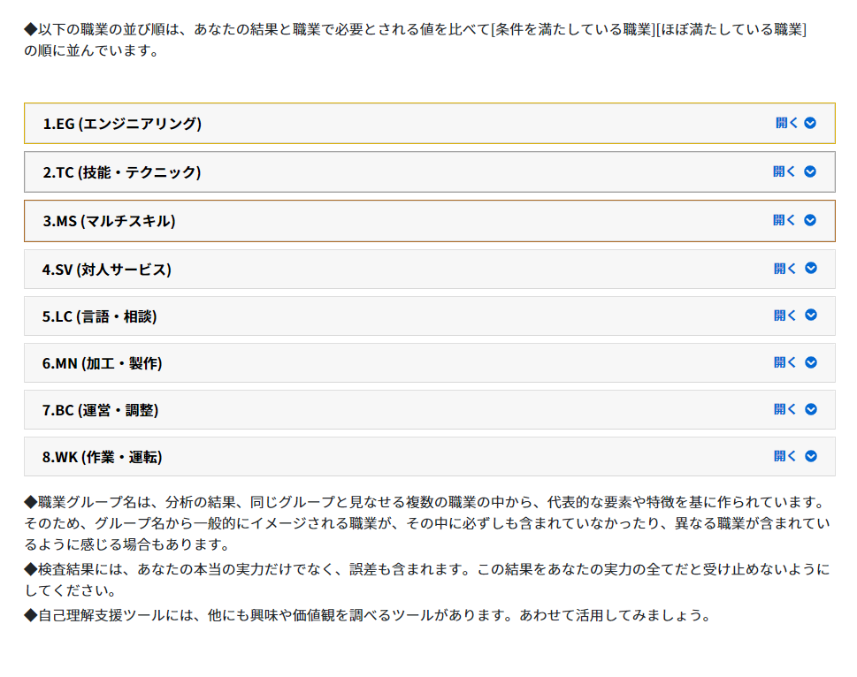The image size is (857, 677).
Task: Expand the 2.TC (技能・テクニック) accordion title
Action: click(122, 172)
